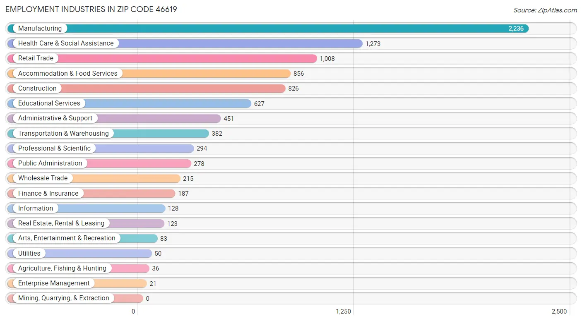
Task: Click the 294 value label
Action: click(202, 149)
